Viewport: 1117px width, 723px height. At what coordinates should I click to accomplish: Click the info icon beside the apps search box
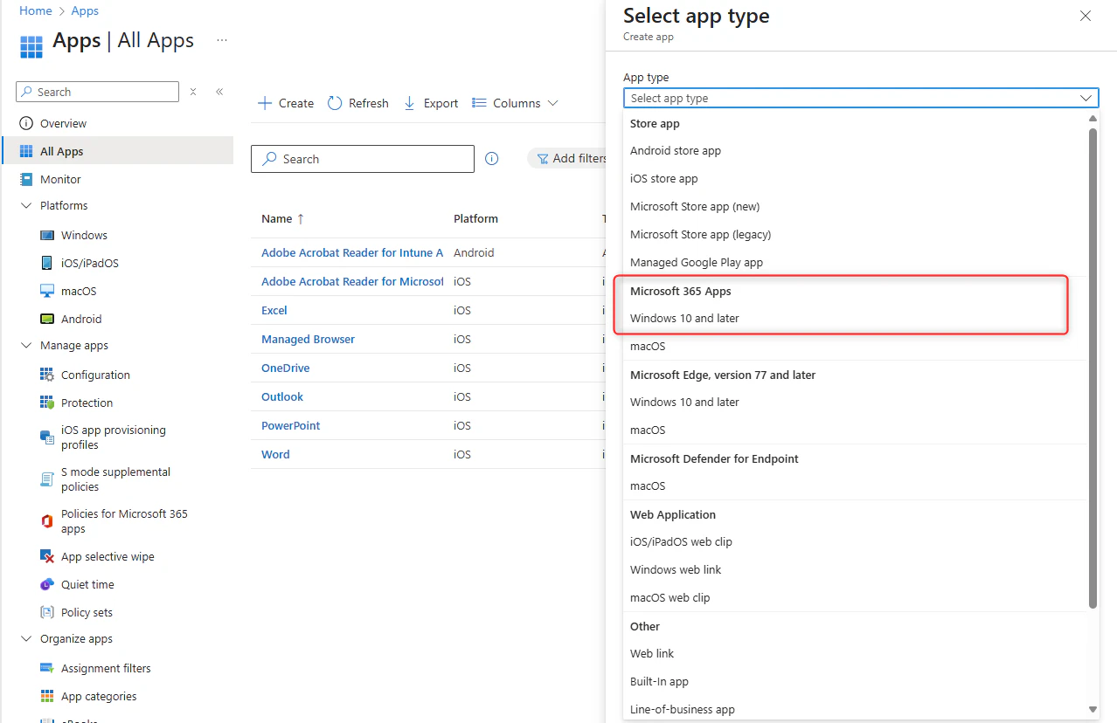point(492,159)
